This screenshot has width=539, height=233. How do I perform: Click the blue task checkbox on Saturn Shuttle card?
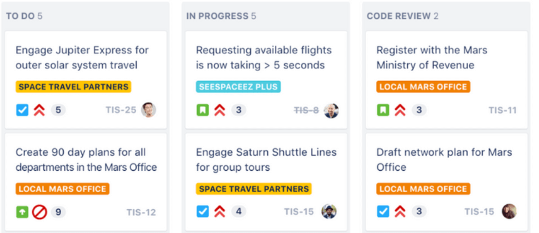coord(203,211)
